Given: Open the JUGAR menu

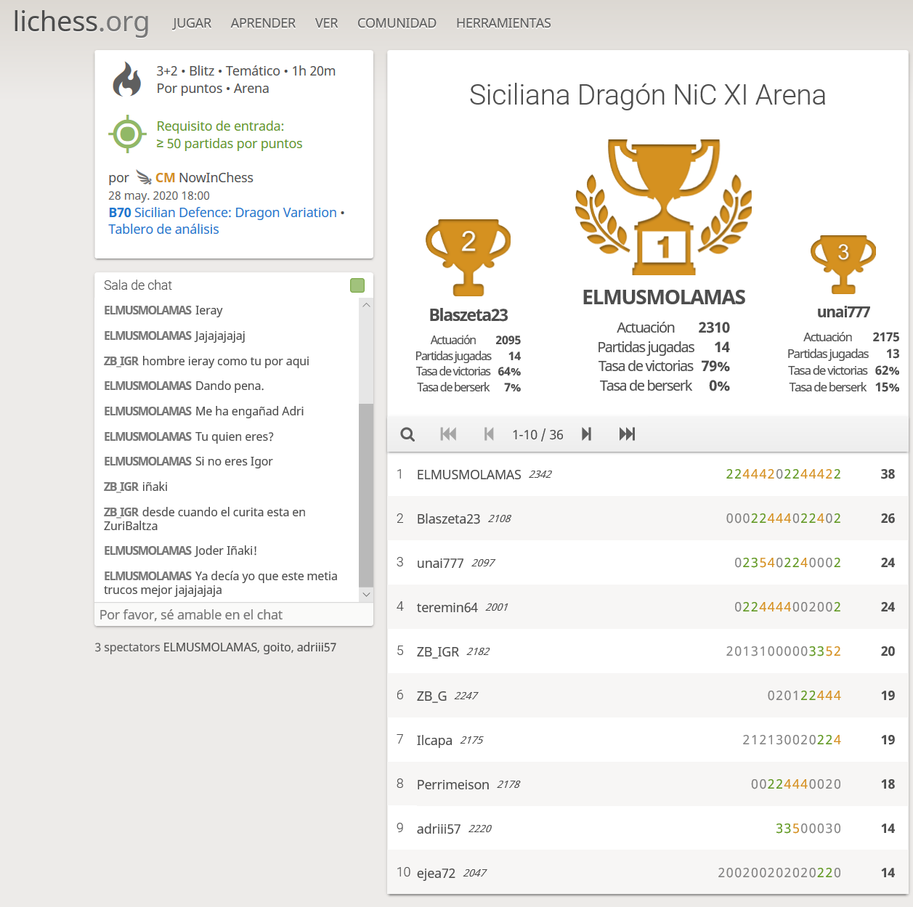Looking at the screenshot, I should click(x=192, y=23).
